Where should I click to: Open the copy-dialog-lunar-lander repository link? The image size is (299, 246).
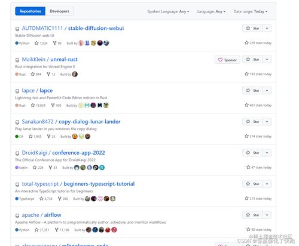90,122
